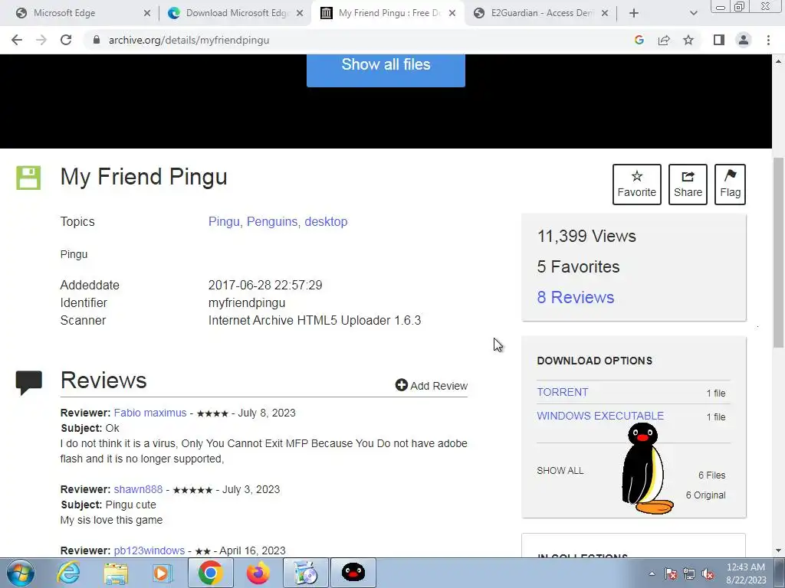Click the Chrome taskbar icon

[x=210, y=573]
